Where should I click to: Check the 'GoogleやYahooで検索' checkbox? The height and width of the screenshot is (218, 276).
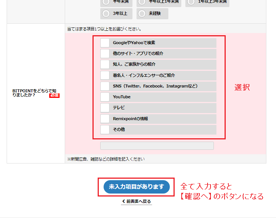click(105, 43)
